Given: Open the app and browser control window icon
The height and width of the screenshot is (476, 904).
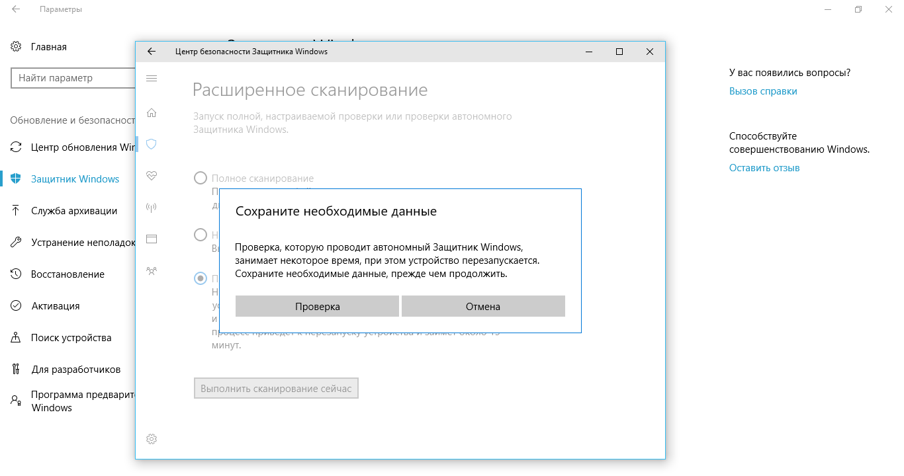Looking at the screenshot, I should click(x=152, y=239).
